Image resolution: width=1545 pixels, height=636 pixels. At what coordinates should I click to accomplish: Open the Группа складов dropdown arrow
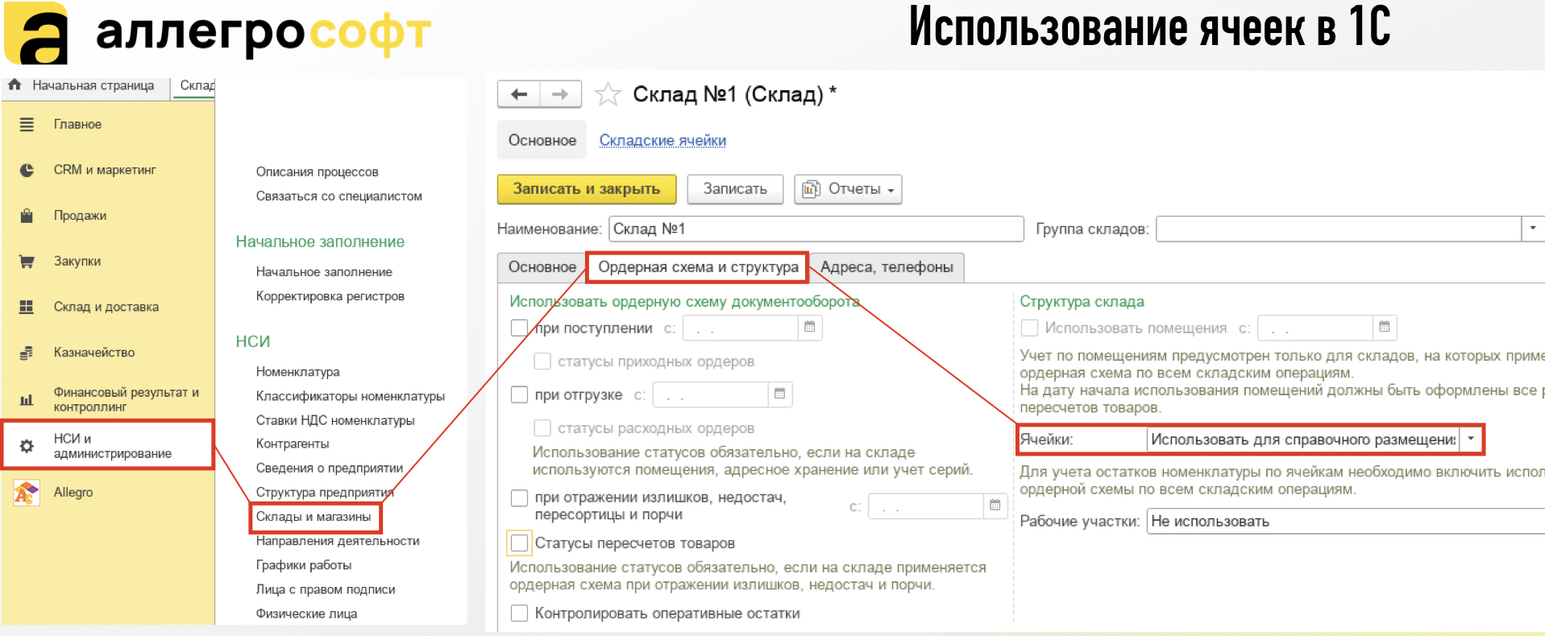1533,229
